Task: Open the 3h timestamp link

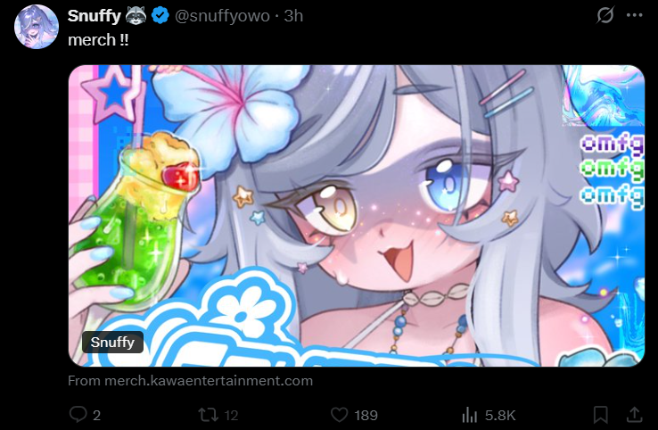Action: pos(293,16)
